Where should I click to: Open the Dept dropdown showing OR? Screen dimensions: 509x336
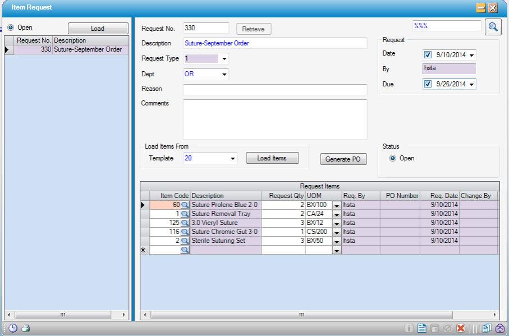click(x=224, y=74)
